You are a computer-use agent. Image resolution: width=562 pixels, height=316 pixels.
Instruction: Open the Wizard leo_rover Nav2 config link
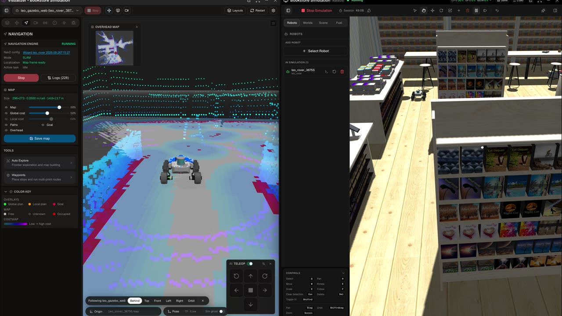(47, 52)
